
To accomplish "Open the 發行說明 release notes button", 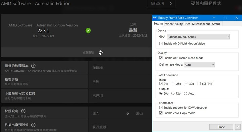I will click(x=161, y=4).
